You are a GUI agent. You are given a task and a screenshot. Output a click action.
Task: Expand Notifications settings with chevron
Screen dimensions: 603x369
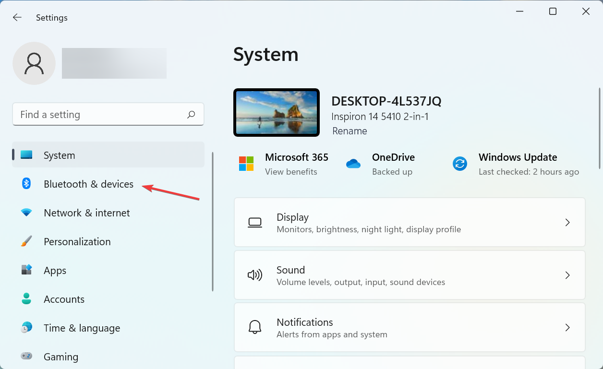click(x=567, y=327)
